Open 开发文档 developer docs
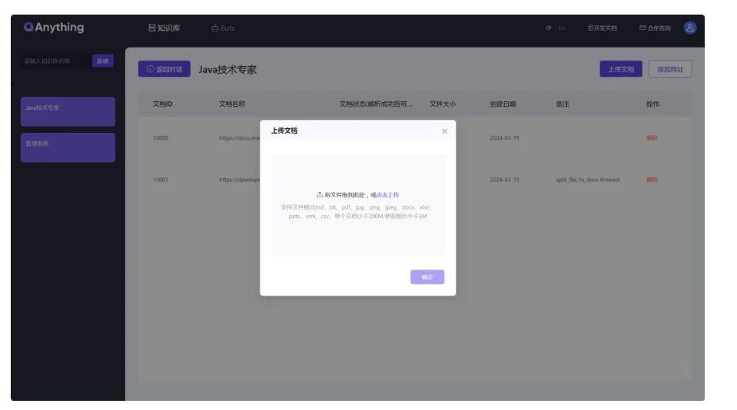The image size is (737, 410). (603, 28)
